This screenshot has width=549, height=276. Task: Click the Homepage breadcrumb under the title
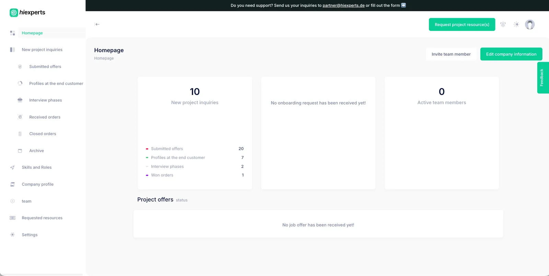click(x=104, y=58)
